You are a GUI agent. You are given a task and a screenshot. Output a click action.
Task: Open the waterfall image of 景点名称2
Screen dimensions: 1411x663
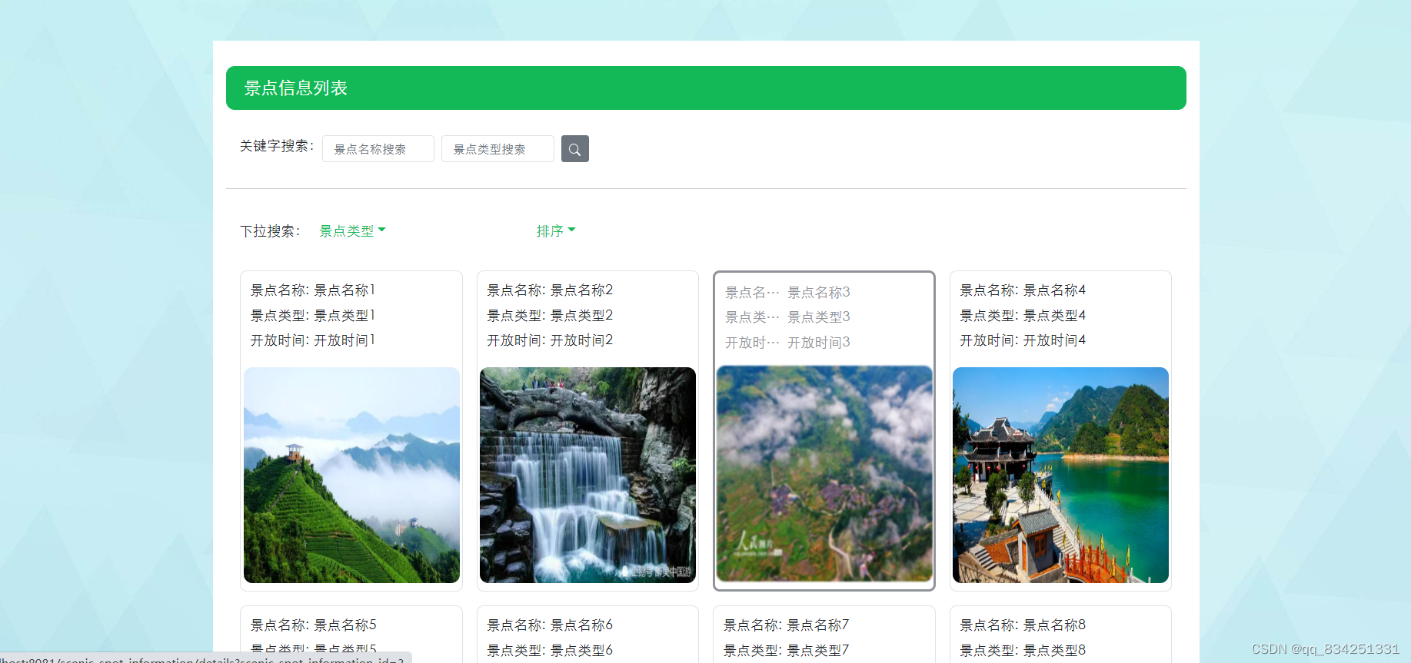[x=587, y=475]
